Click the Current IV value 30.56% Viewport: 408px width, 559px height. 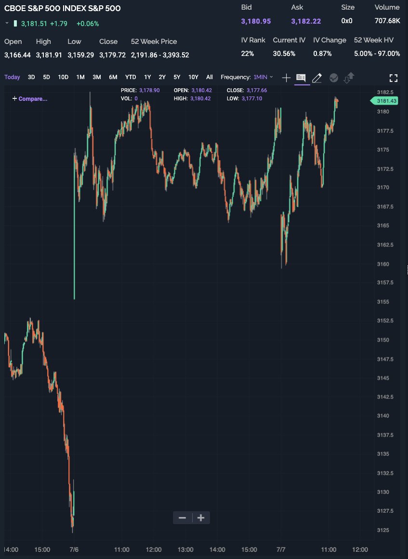[x=284, y=54]
